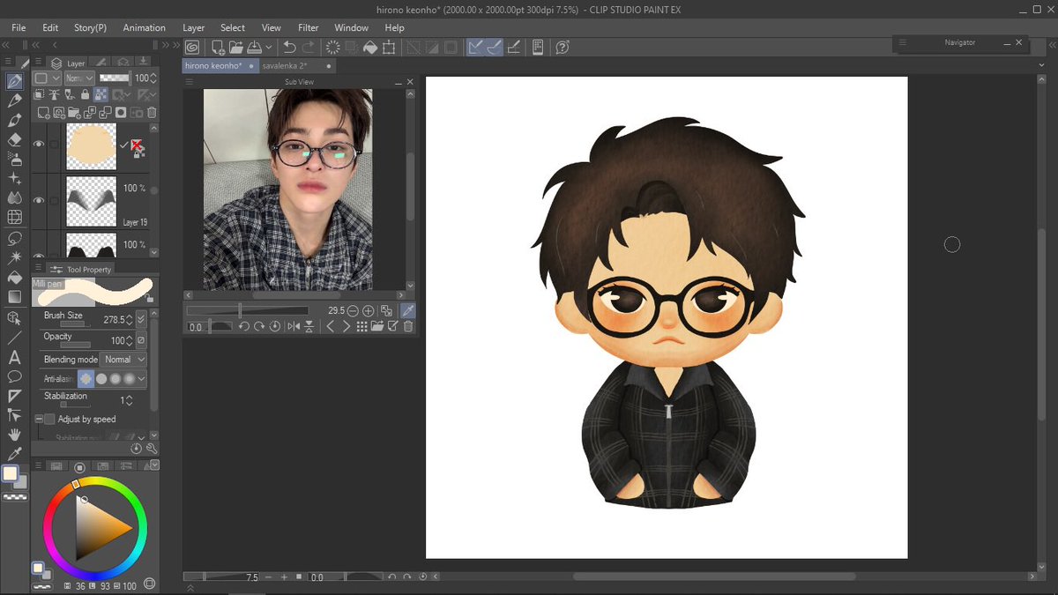Screen dimensions: 1058x595
Task: Hide Layer 19 with eye icon
Action: 39,200
